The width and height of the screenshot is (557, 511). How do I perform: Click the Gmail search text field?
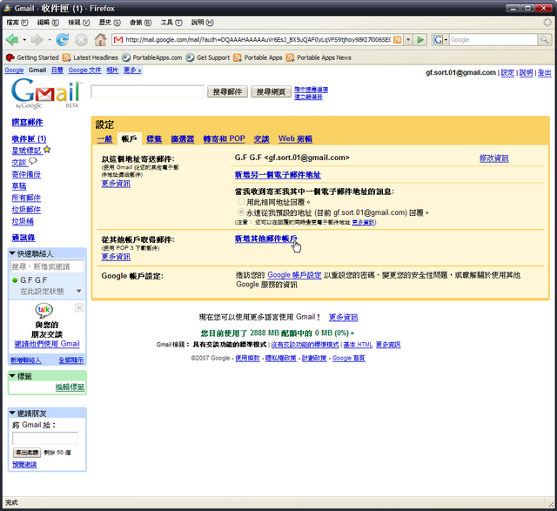pos(147,91)
